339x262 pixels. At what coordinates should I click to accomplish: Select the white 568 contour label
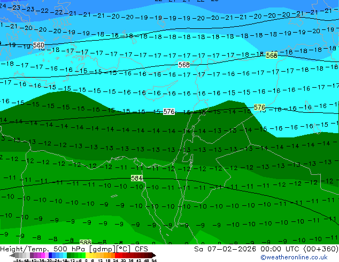pos(184,65)
